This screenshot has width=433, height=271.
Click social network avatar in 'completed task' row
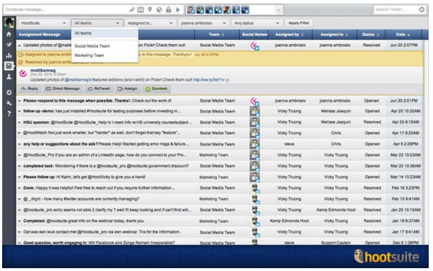254,166
